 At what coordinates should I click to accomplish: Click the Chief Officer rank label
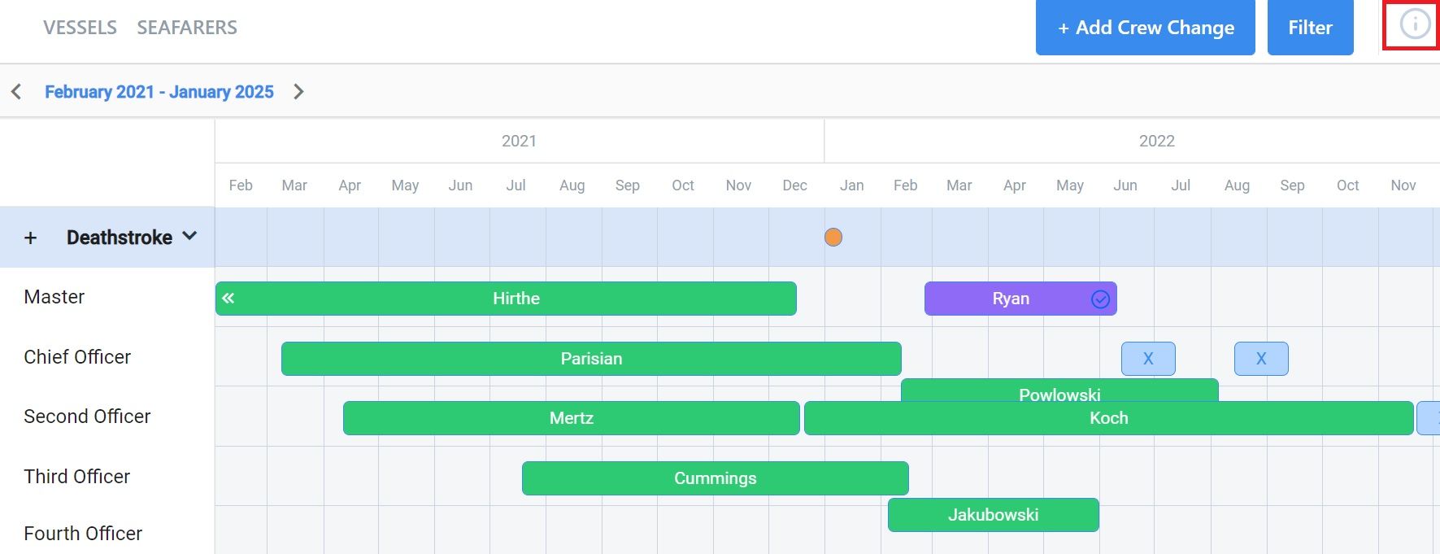pyautogui.click(x=77, y=357)
